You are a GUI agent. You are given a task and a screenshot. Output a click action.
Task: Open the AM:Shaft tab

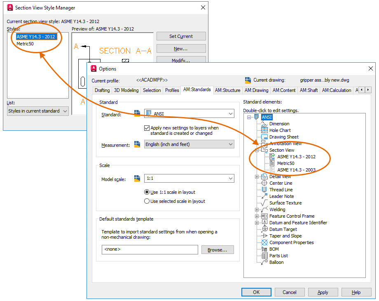[309, 90]
